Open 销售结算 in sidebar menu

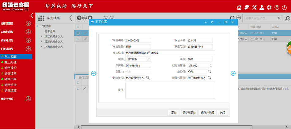10,91
